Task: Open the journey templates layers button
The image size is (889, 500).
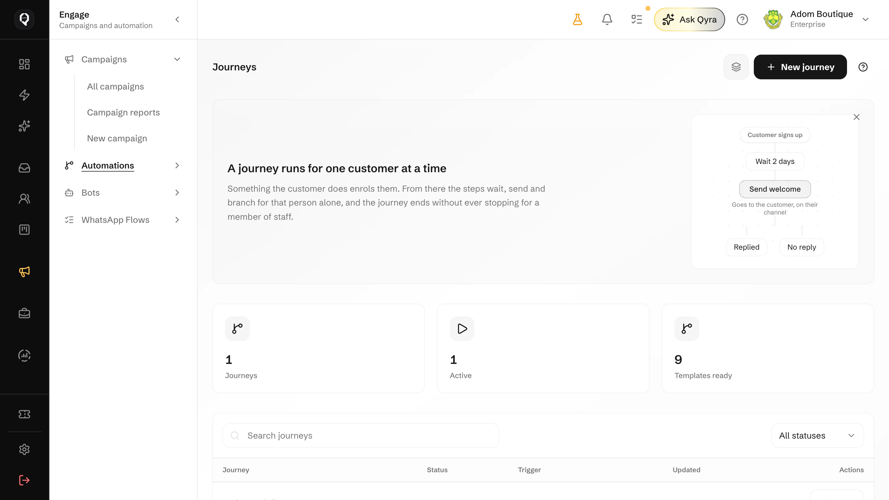Action: [x=736, y=67]
